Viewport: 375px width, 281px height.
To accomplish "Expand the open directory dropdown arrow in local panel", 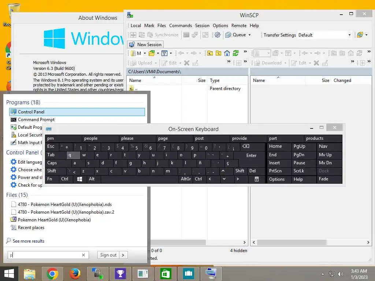I will (x=158, y=53).
